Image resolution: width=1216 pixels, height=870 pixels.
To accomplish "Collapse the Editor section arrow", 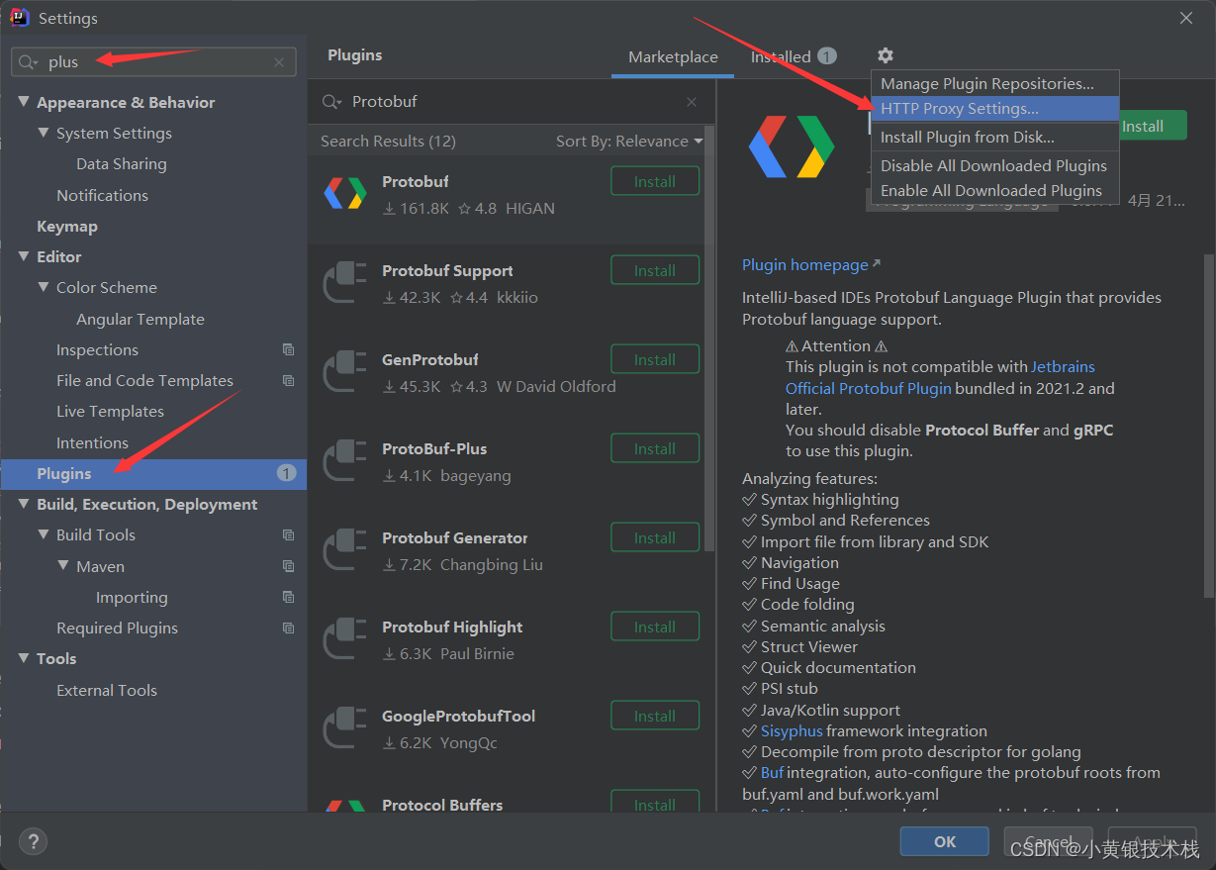I will tap(24, 256).
